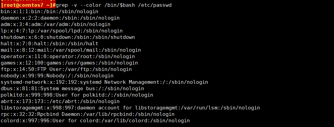Click the lp:x:4:7 spool line
334x127 pixels.
coord(62,31)
